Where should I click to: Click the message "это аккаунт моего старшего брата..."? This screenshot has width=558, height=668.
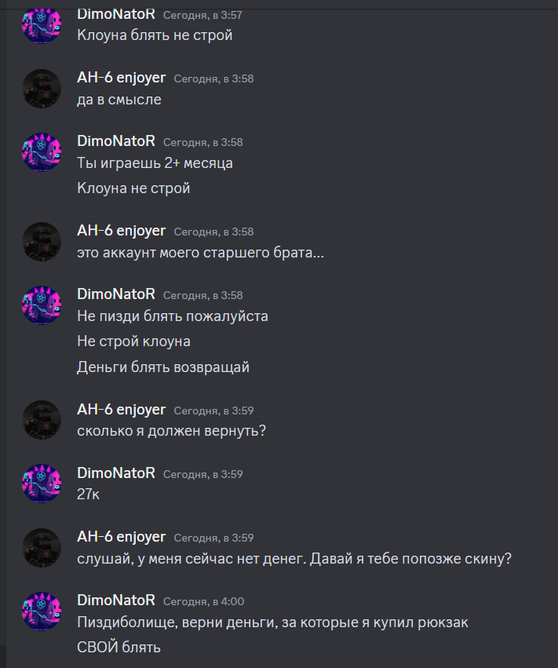pos(201,253)
